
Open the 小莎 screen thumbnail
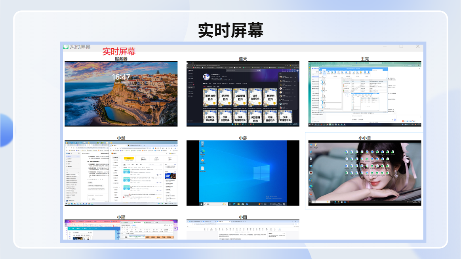click(243, 173)
